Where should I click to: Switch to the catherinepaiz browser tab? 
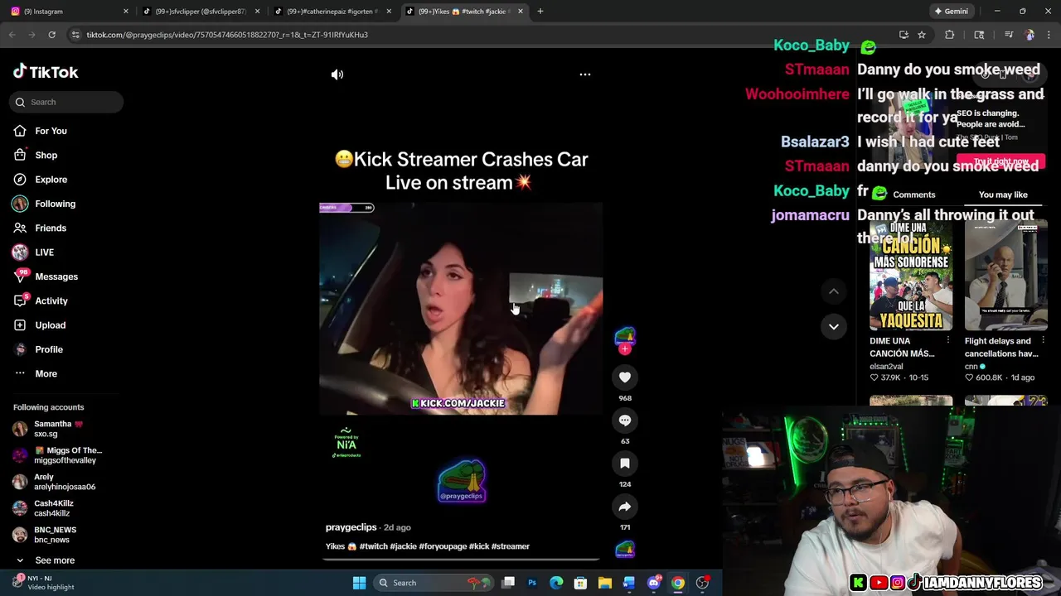tap(330, 12)
